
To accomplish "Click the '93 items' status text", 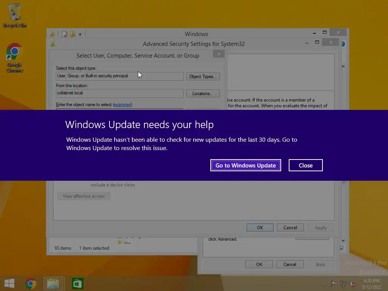I will point(63,248).
